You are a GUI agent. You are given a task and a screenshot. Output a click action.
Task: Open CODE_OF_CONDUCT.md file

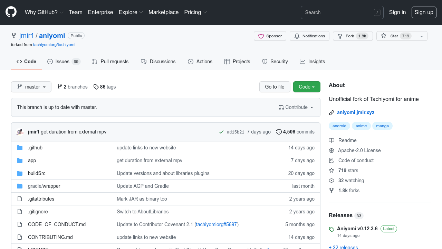coord(57,224)
